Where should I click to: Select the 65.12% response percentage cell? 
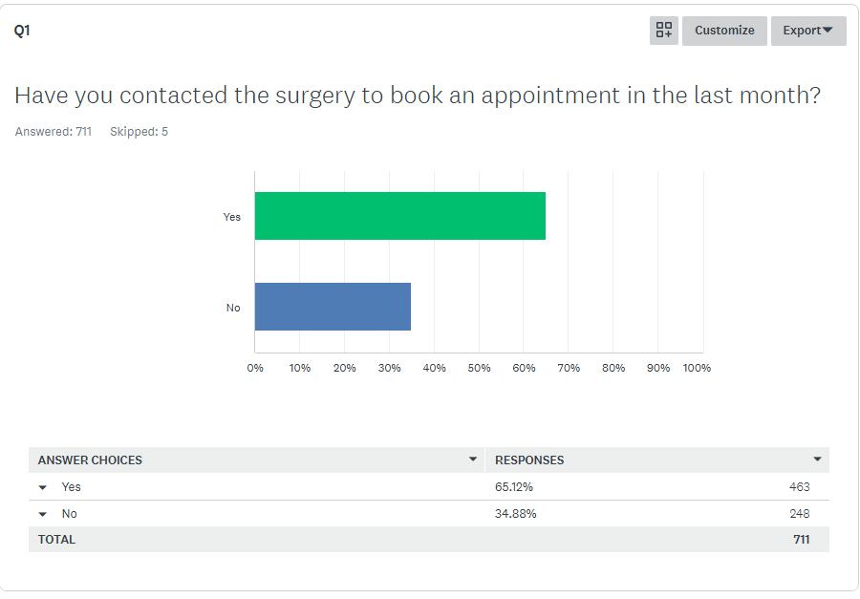click(515, 487)
